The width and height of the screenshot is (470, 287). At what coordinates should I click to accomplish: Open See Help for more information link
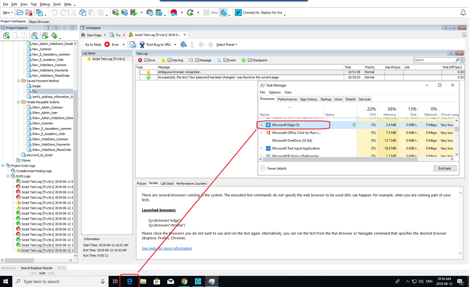point(167,249)
